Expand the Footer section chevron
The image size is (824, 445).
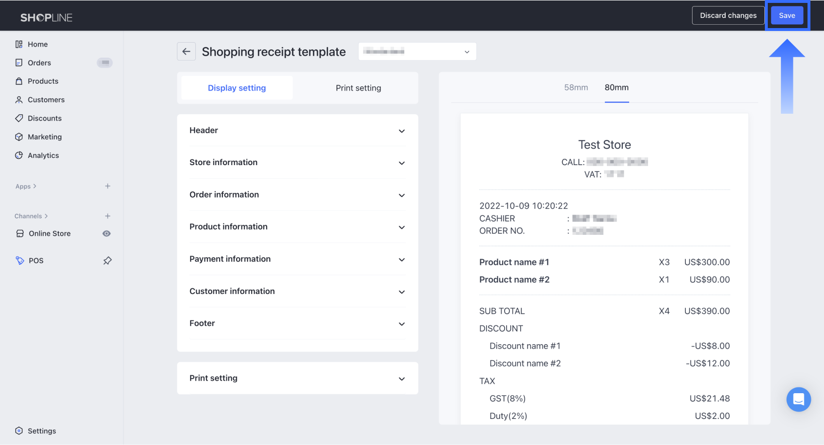(x=401, y=324)
